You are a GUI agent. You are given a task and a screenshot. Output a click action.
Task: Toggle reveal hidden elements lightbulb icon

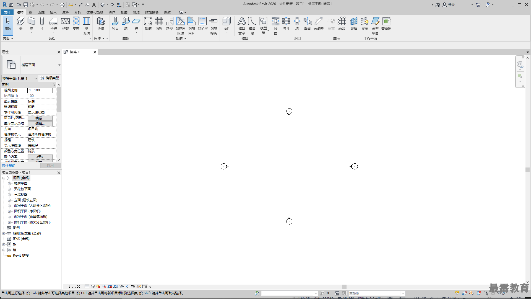click(x=127, y=287)
